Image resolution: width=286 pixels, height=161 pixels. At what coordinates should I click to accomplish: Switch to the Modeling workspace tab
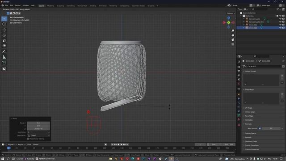[x=50, y=6]
